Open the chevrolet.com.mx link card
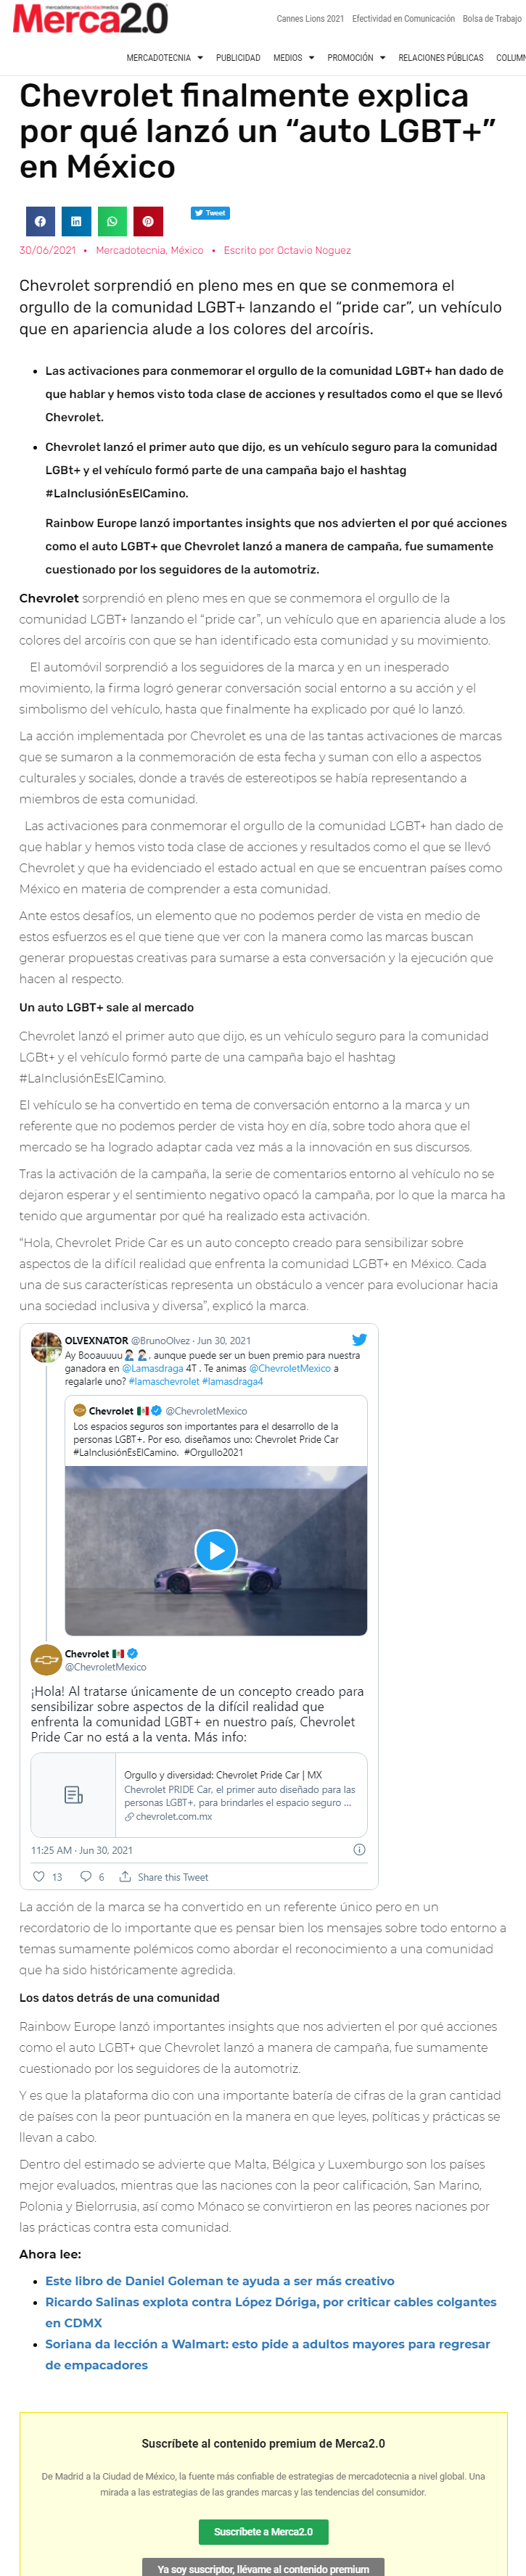The height and width of the screenshot is (2576, 526). [199, 1794]
